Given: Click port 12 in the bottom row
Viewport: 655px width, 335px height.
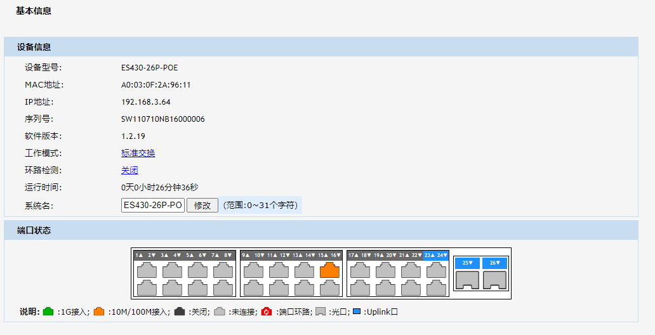Looking at the screenshot, I should (279, 288).
